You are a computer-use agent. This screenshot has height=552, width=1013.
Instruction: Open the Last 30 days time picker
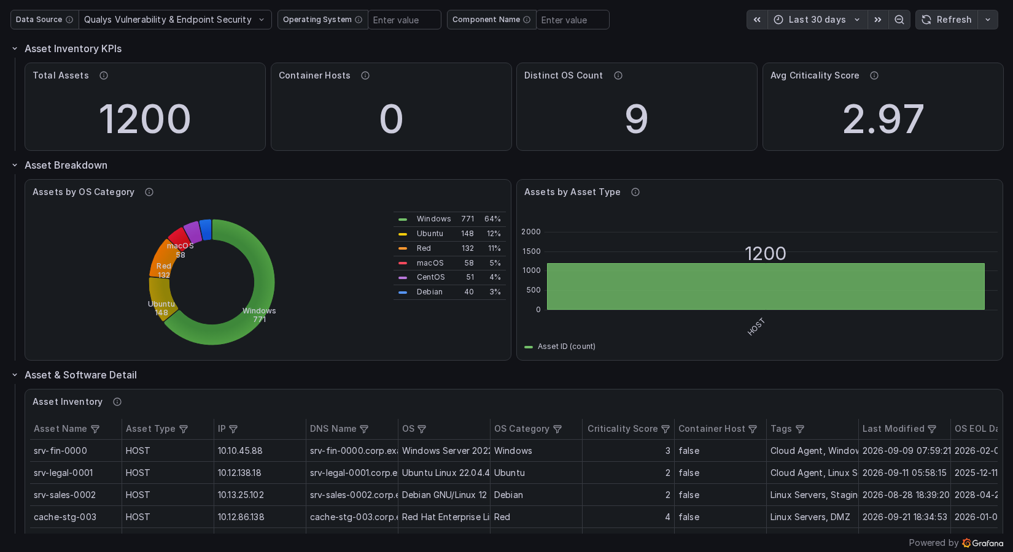click(818, 20)
